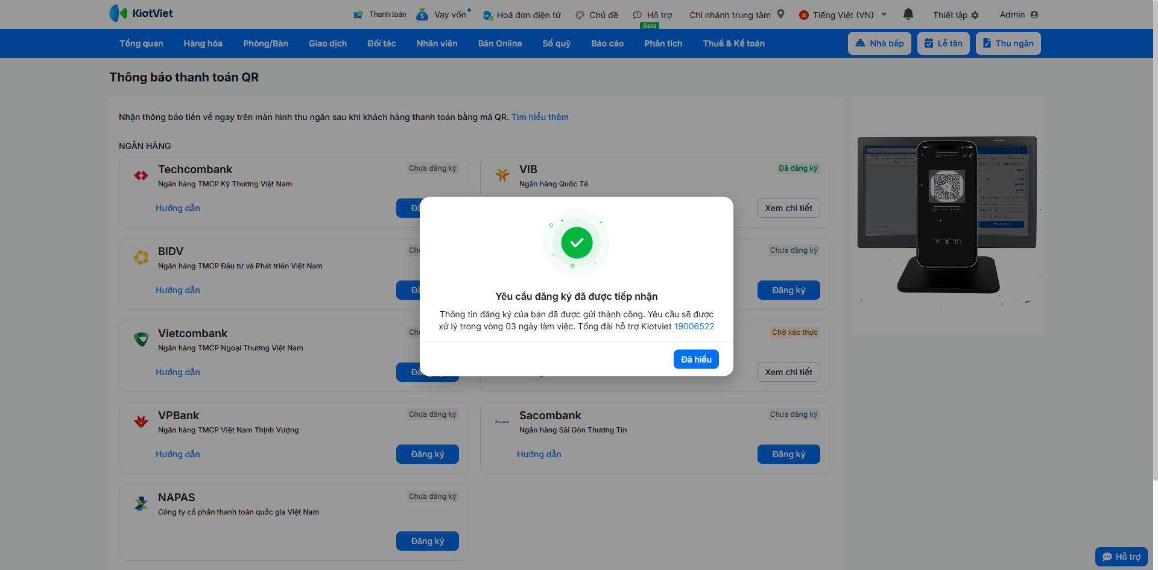This screenshot has height=570, width=1158.
Task: Open the Sổ quỹ menu
Action: [x=556, y=43]
